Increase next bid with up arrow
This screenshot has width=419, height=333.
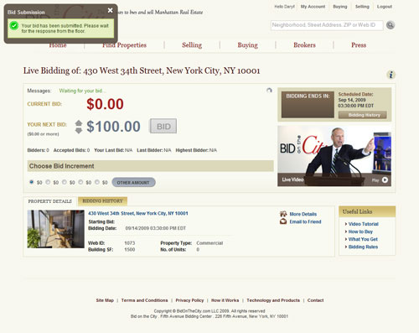pyautogui.click(x=79, y=123)
